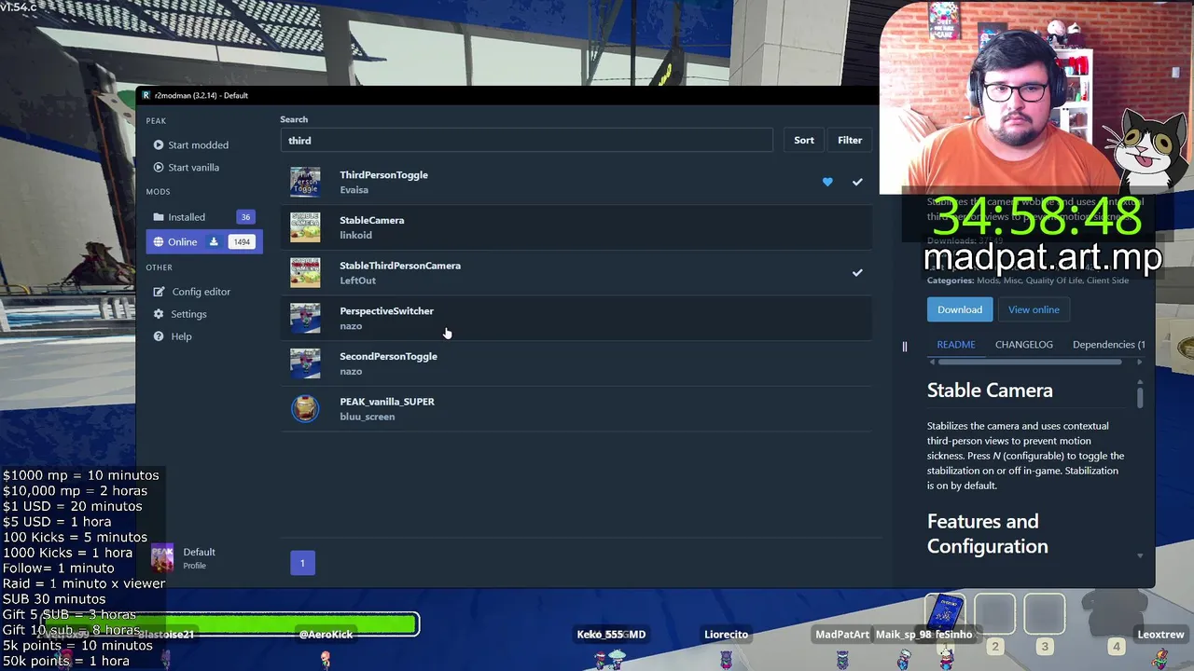Click the Default profile game icon
The height and width of the screenshot is (671, 1194).
point(162,557)
